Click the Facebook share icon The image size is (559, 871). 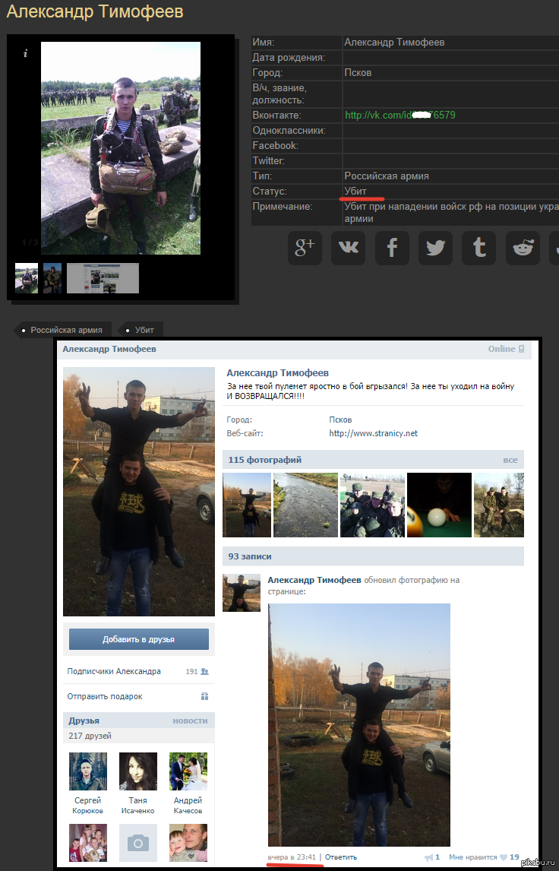392,248
